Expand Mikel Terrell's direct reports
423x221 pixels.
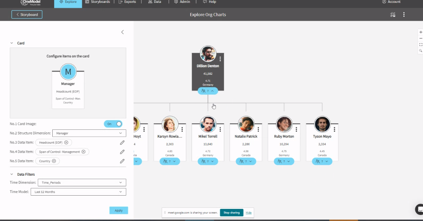[208, 162]
